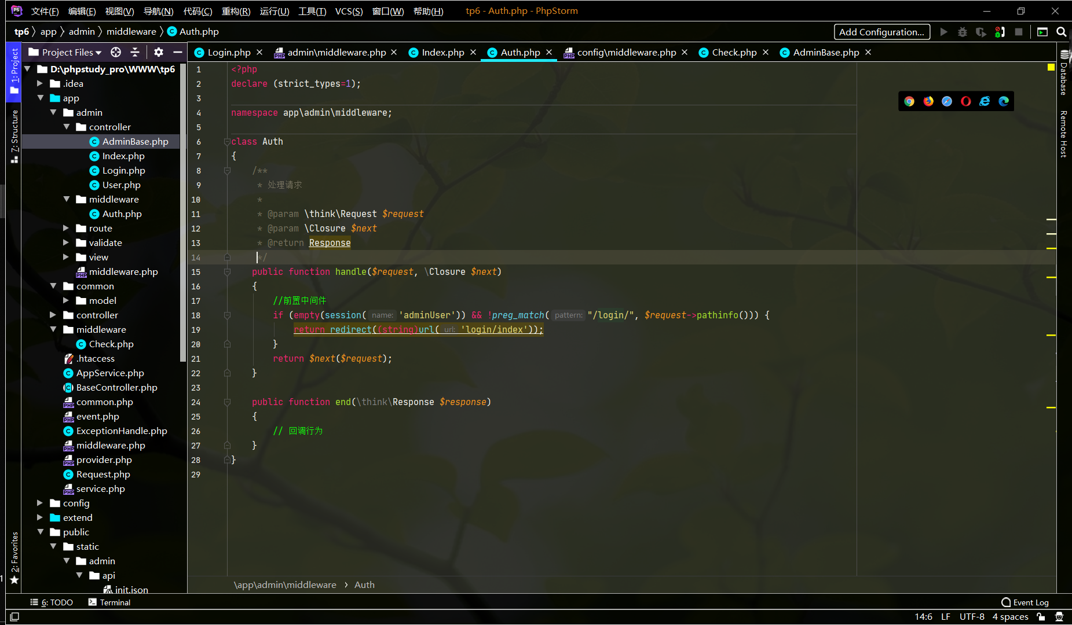Open the Remote Host side panel
This screenshot has width=1072, height=625.
(x=1064, y=134)
